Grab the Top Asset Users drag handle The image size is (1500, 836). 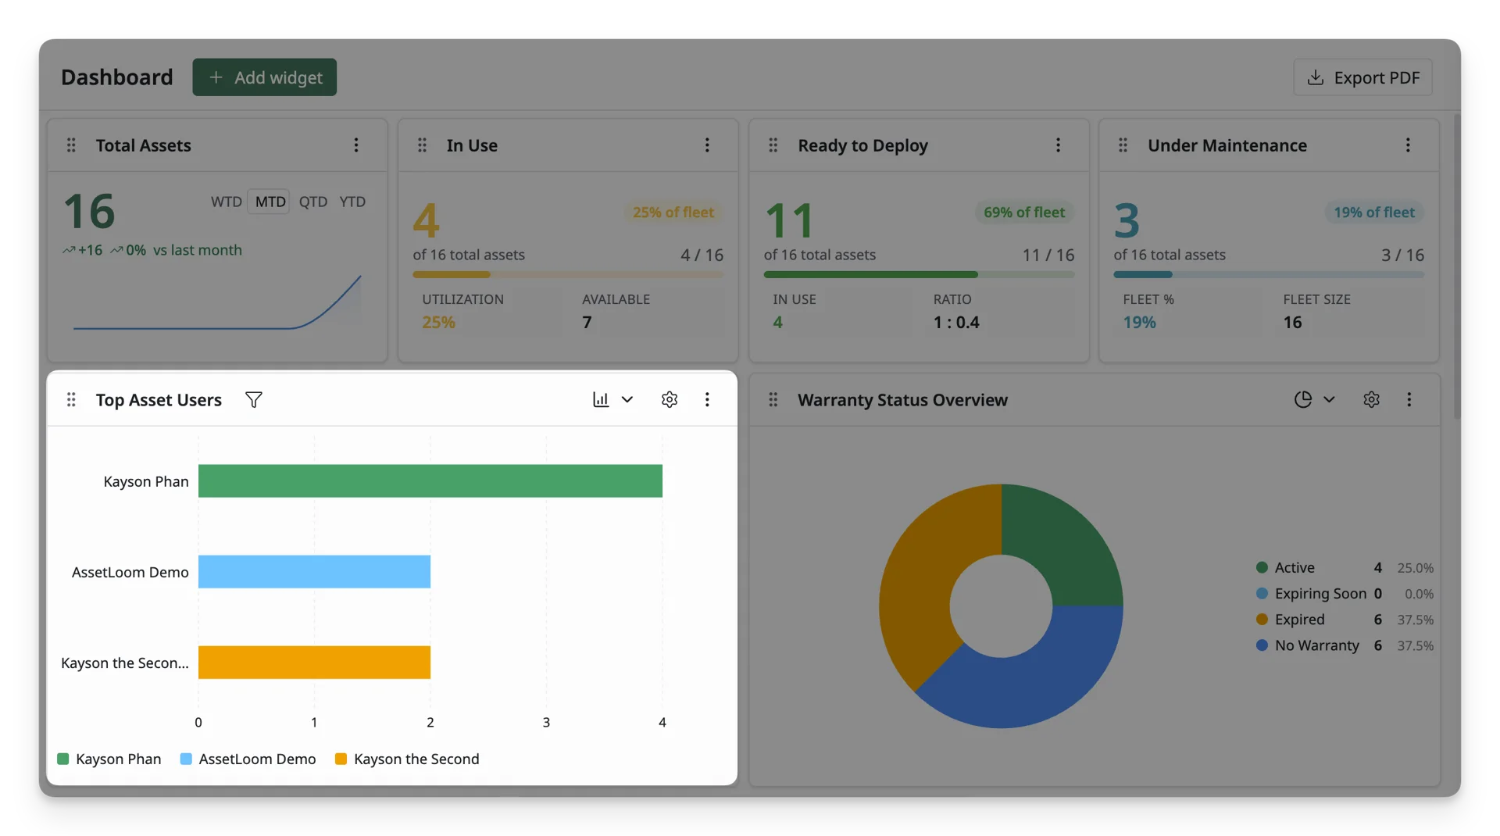[x=71, y=400]
